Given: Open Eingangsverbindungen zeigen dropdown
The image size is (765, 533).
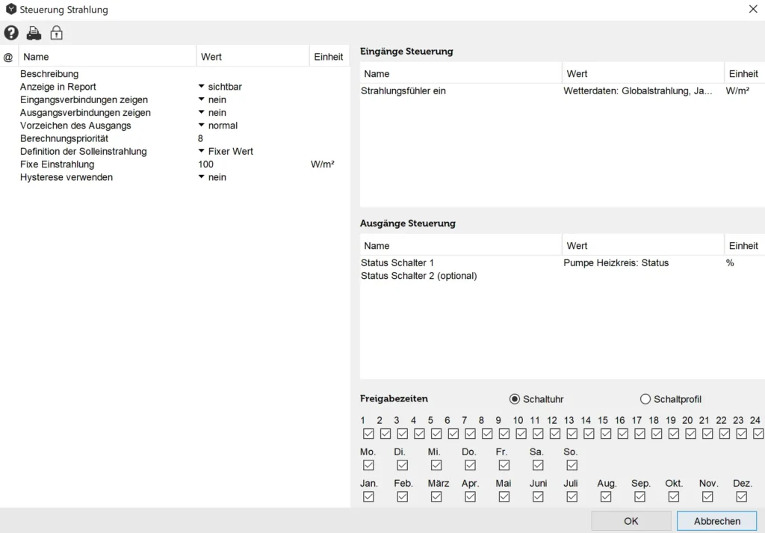Looking at the screenshot, I should point(202,99).
